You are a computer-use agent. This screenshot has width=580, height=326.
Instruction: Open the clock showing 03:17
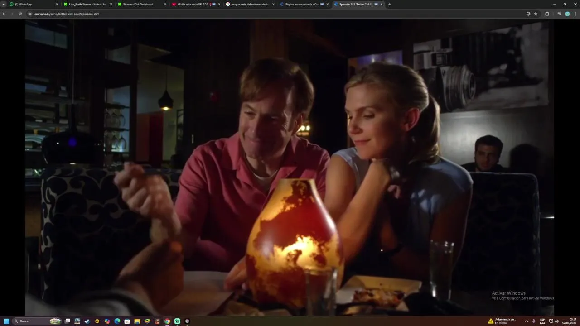570,321
